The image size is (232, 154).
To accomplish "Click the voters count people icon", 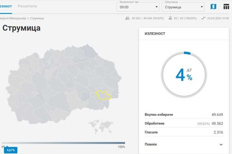I will coord(127,18).
